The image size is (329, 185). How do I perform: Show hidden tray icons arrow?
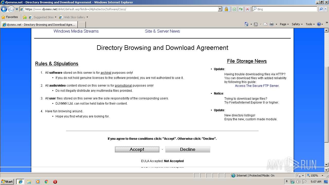tap(287, 181)
